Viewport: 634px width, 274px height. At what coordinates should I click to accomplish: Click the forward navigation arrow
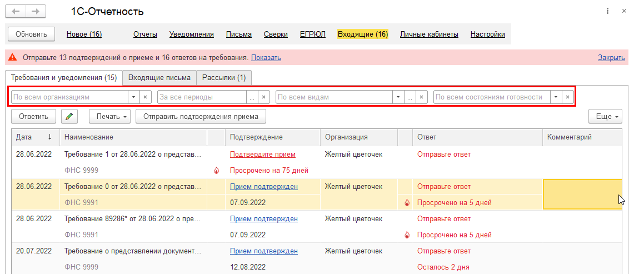pos(36,12)
